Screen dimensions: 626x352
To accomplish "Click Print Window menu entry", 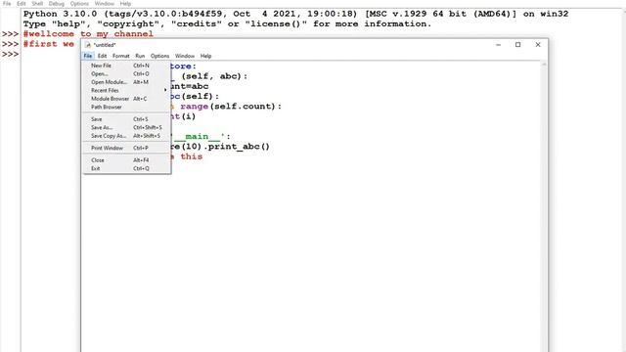I will click(x=126, y=148).
